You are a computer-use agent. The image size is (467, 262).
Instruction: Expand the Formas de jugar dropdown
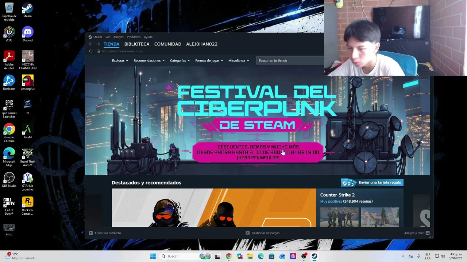(x=209, y=60)
